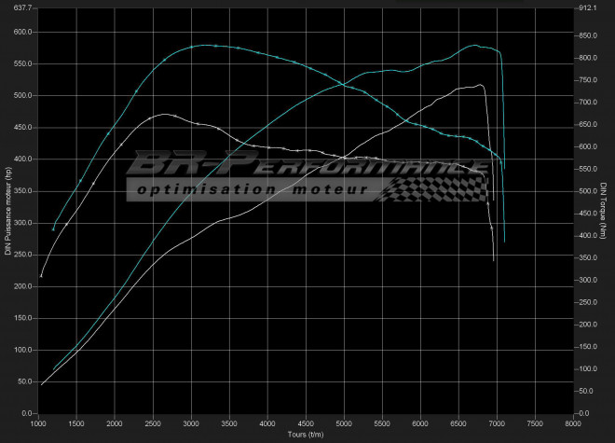Pick the 6500 rpm tick label
The width and height of the screenshot is (615, 443).
(458, 423)
